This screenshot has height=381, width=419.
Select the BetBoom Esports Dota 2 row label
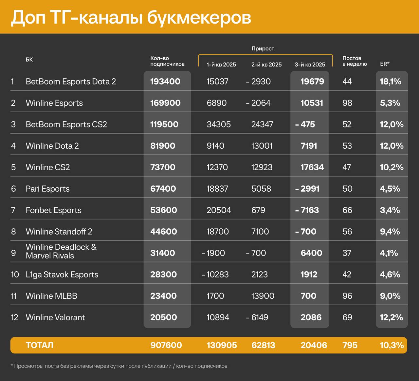click(x=71, y=82)
